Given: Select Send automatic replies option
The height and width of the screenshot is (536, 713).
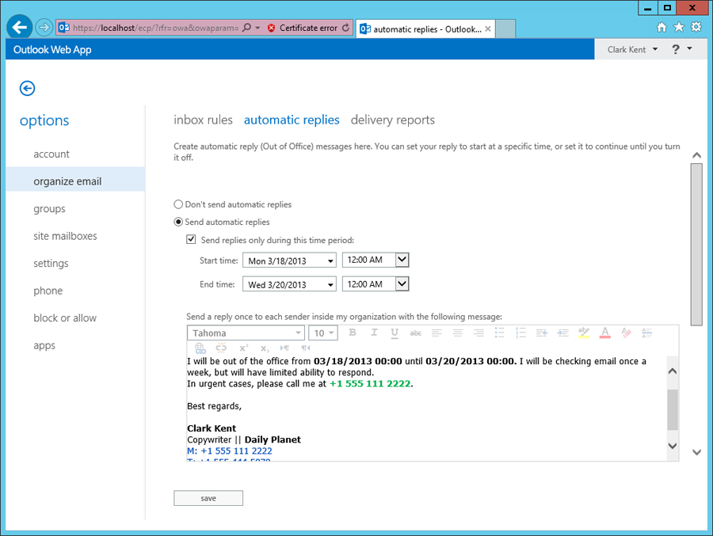Looking at the screenshot, I should click(x=178, y=222).
